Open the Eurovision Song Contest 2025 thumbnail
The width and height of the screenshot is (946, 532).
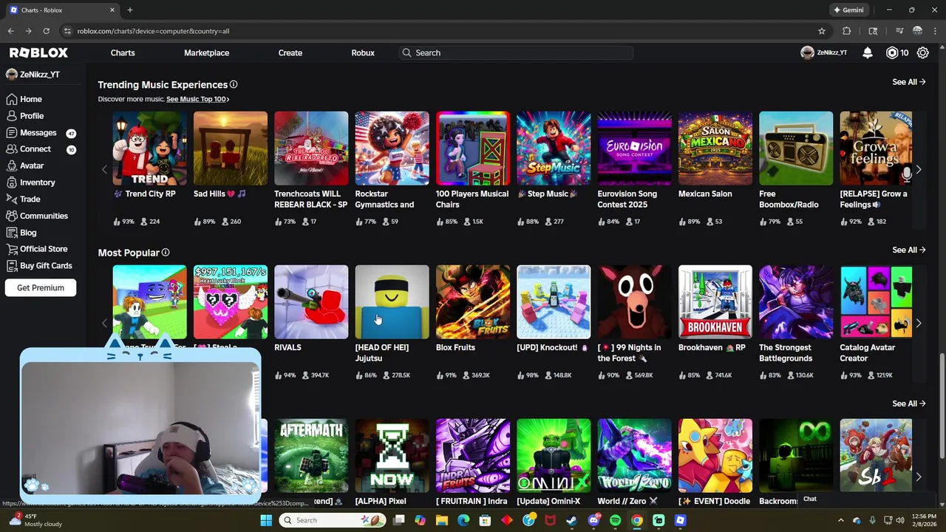coord(635,149)
